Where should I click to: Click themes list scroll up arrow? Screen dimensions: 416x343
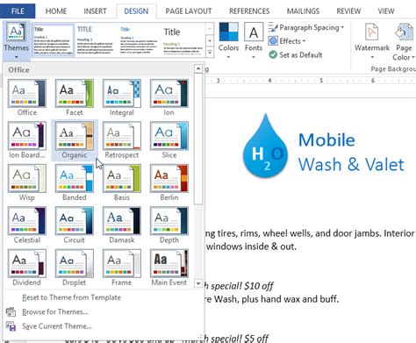[x=198, y=69]
